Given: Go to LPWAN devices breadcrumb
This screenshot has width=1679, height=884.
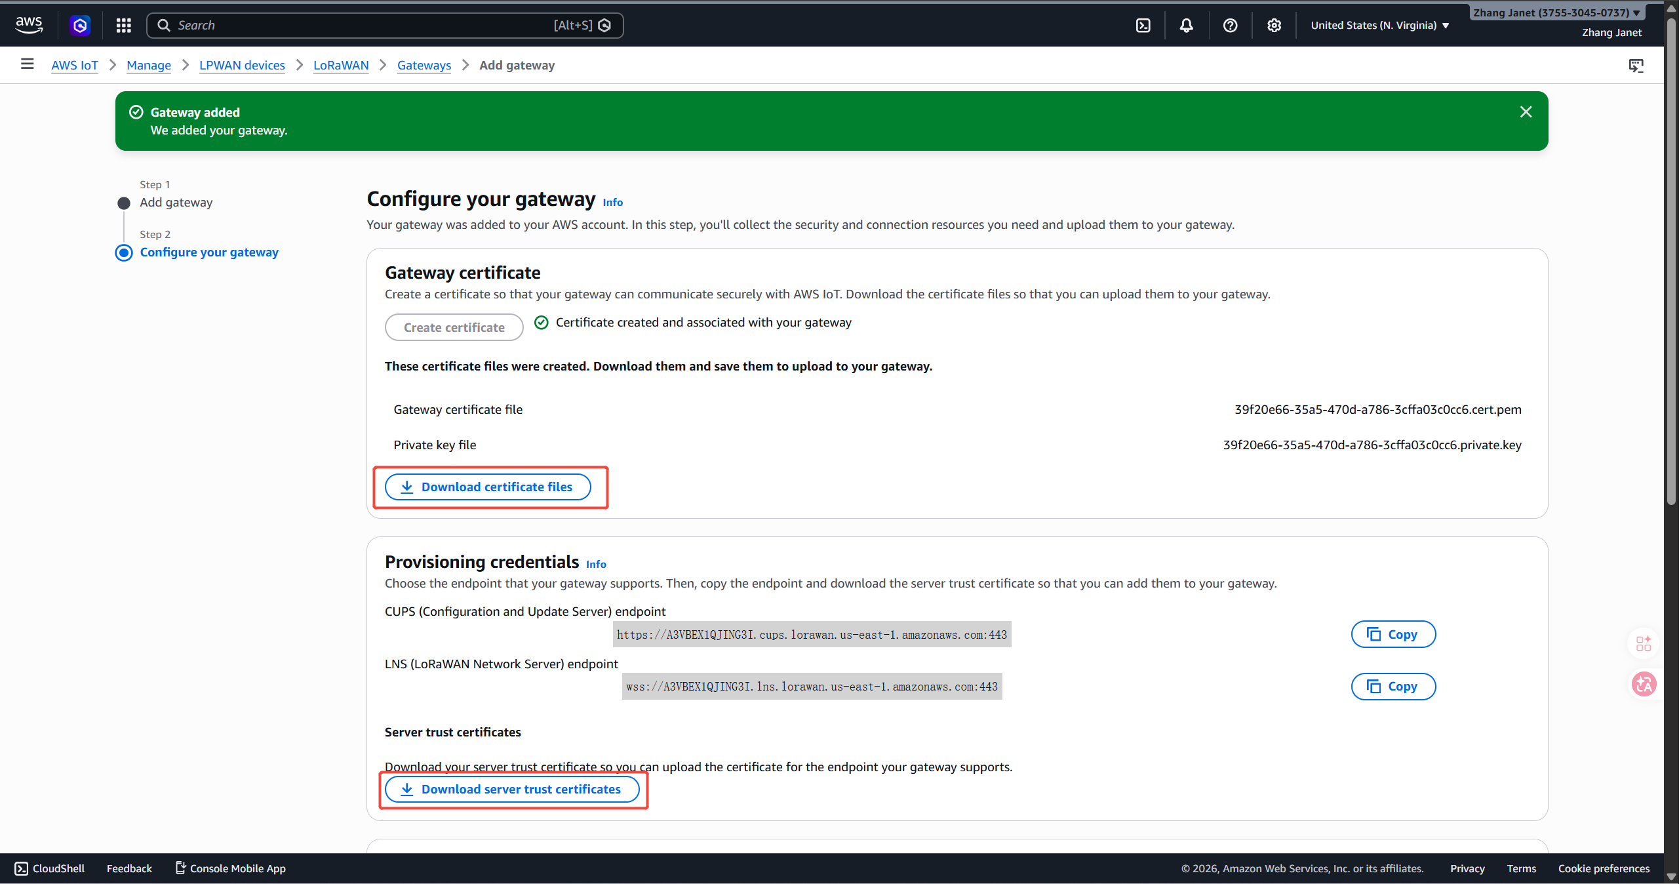Looking at the screenshot, I should click(x=242, y=65).
